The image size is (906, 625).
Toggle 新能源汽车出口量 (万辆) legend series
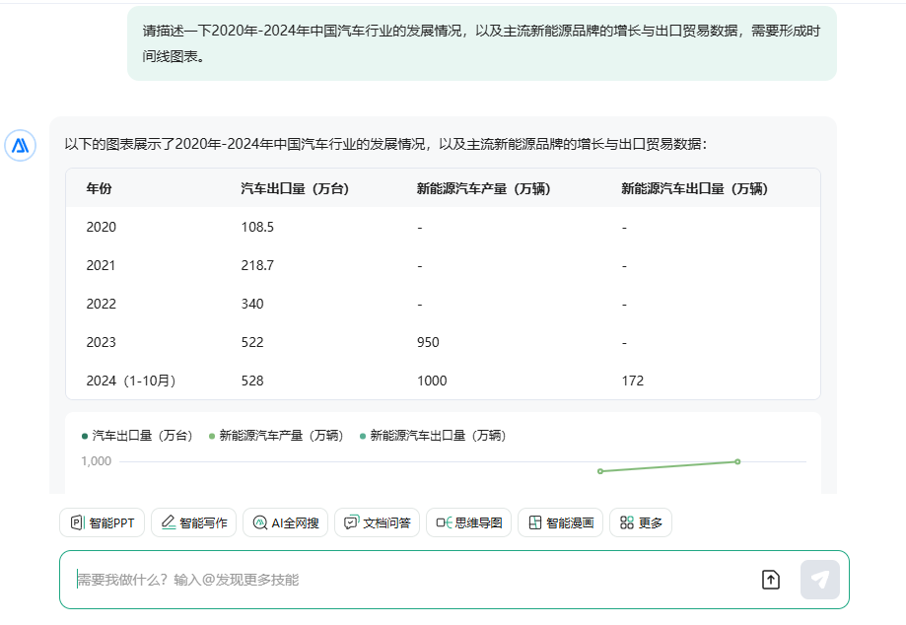pyautogui.click(x=432, y=436)
